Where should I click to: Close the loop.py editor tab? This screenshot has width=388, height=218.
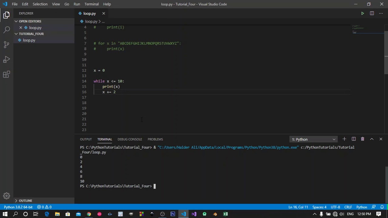[x=103, y=13]
